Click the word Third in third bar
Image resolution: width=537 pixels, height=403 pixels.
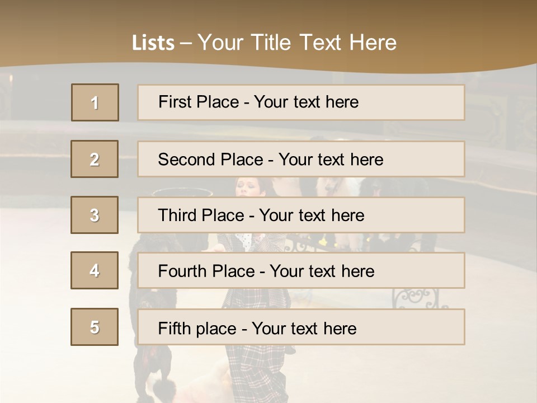click(x=176, y=215)
